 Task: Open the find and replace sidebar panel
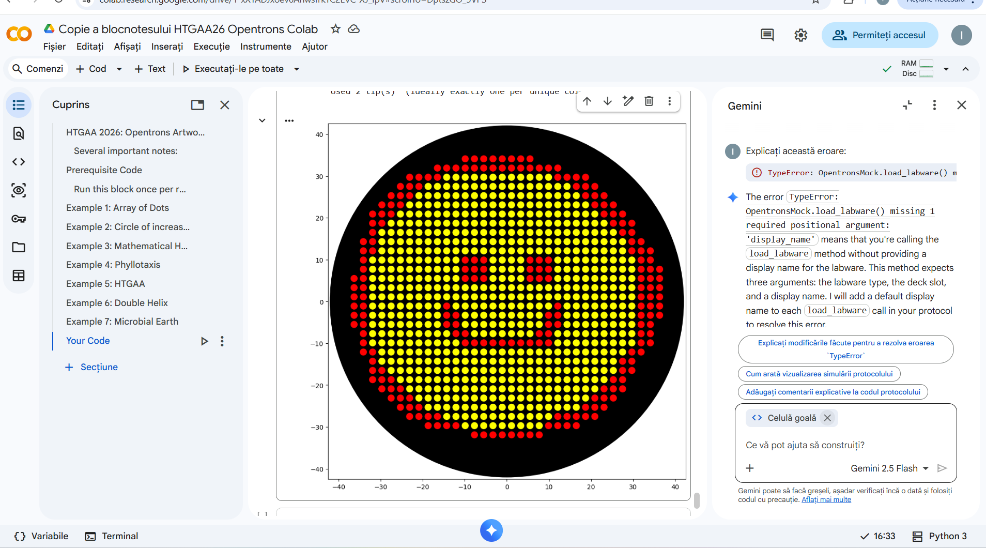[19, 133]
